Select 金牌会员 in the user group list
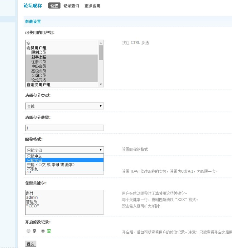 click(62, 75)
